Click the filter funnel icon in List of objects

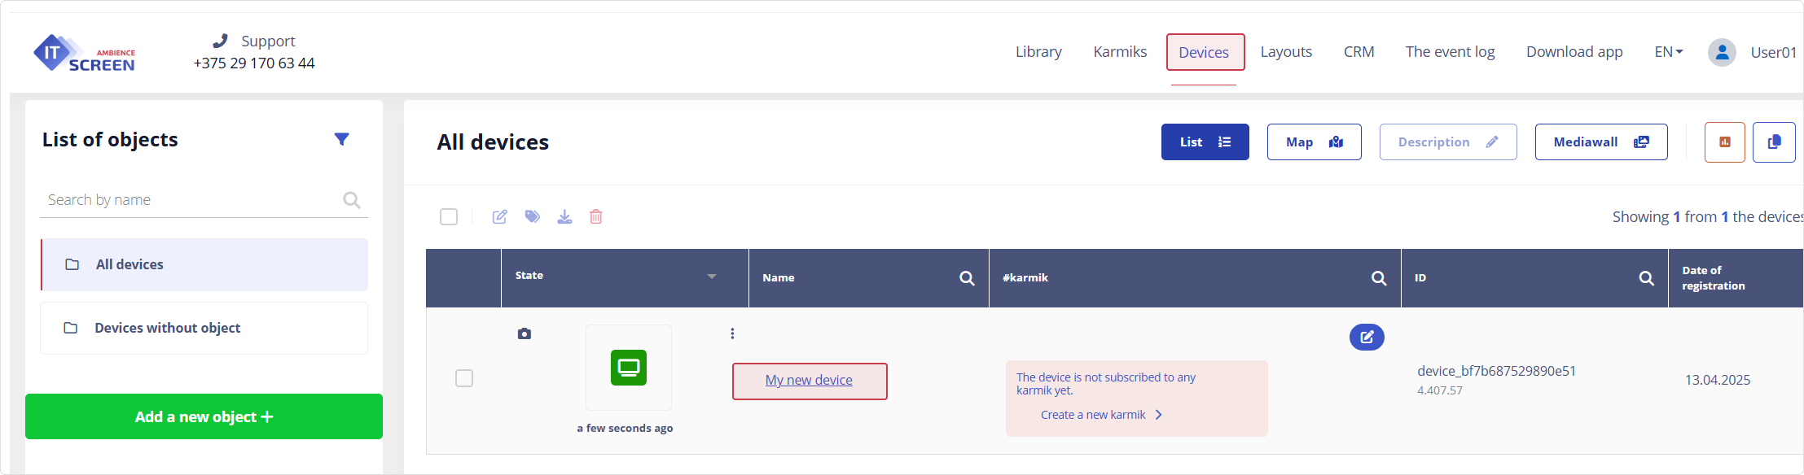pos(342,139)
